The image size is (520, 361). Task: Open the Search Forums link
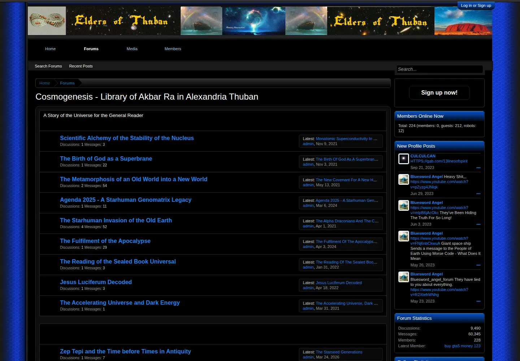48,66
